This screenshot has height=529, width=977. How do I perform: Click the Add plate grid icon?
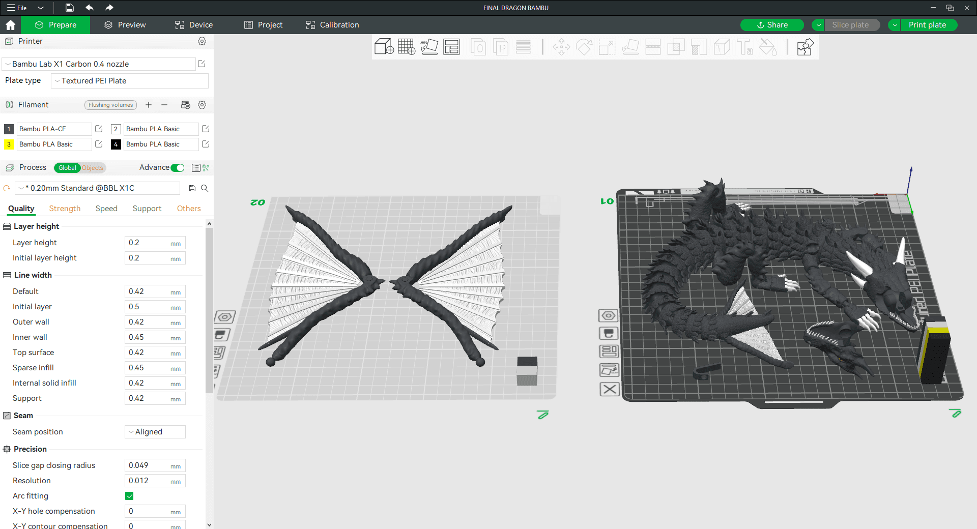coord(407,47)
